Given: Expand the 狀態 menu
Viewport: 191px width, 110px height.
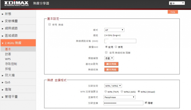Looking at the screenshot, I should pos(18,14).
